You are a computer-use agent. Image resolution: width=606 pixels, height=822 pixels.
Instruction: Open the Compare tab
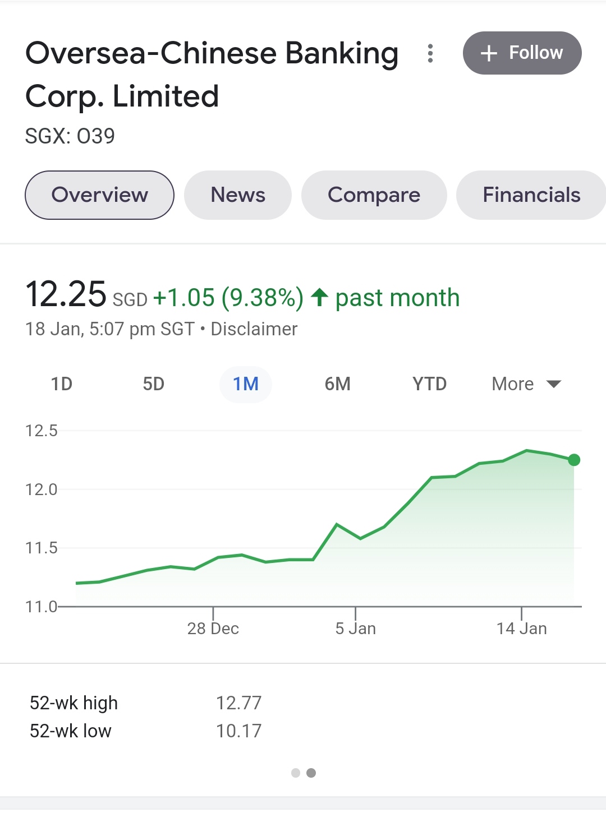(x=374, y=195)
